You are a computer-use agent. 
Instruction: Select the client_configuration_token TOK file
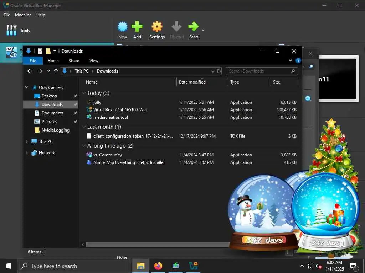click(133, 136)
